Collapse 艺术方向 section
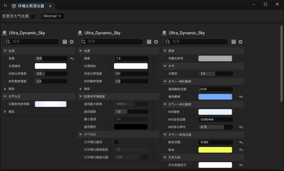284x171 pixels. [x=165, y=157]
